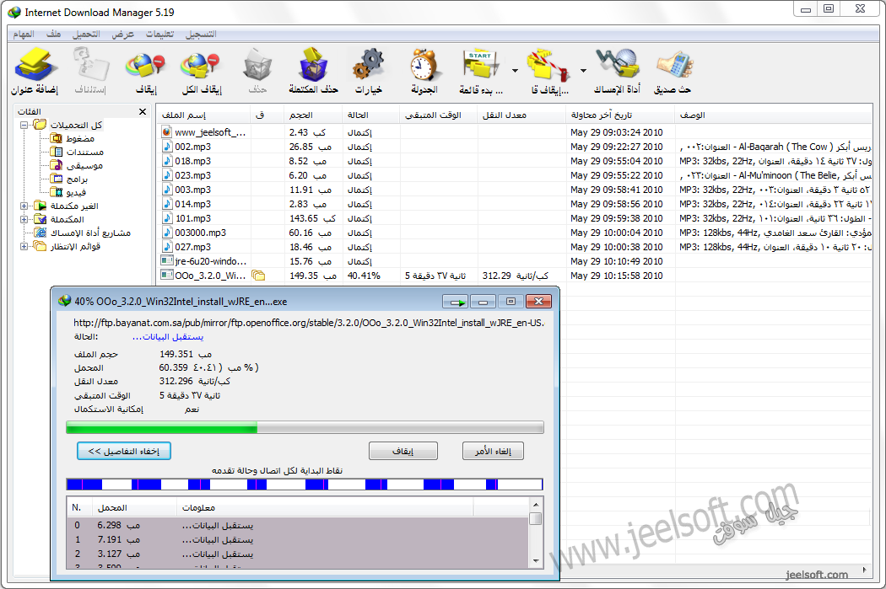Open the Help (تعليمات) menu
The image size is (886, 589).
tap(160, 34)
